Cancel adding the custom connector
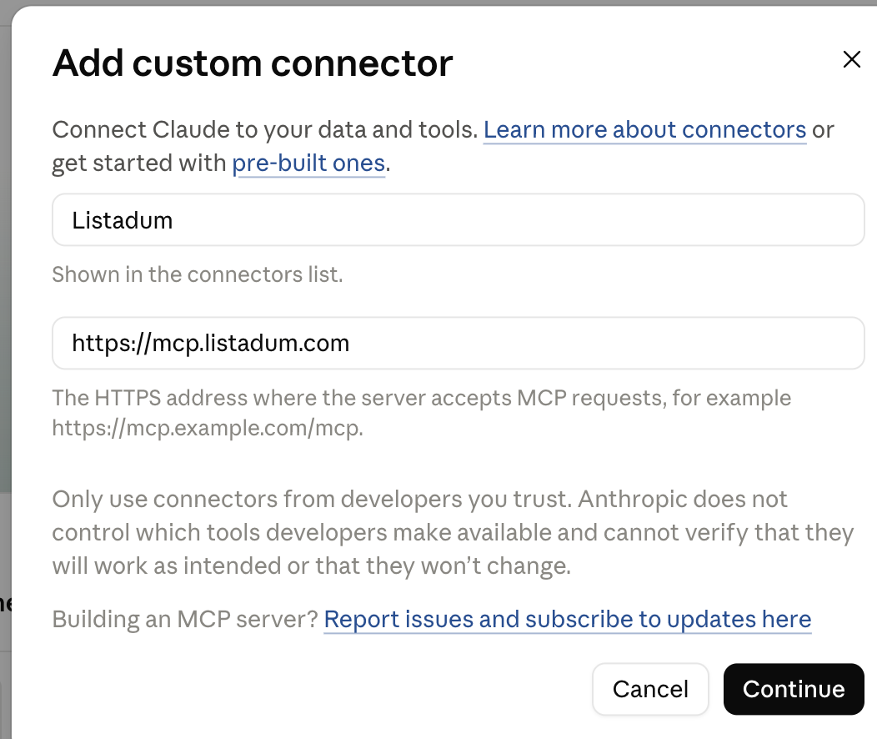 [x=650, y=689]
